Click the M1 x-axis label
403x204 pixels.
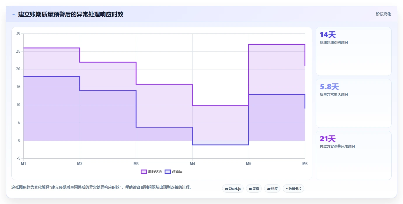(x=23, y=164)
